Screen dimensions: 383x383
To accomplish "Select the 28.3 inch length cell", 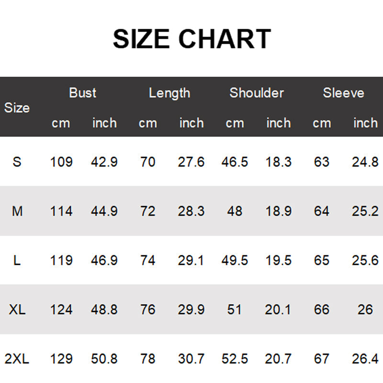I will (191, 211).
